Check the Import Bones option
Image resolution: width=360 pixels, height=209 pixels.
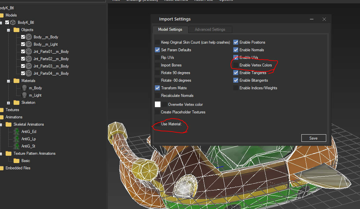(157, 65)
